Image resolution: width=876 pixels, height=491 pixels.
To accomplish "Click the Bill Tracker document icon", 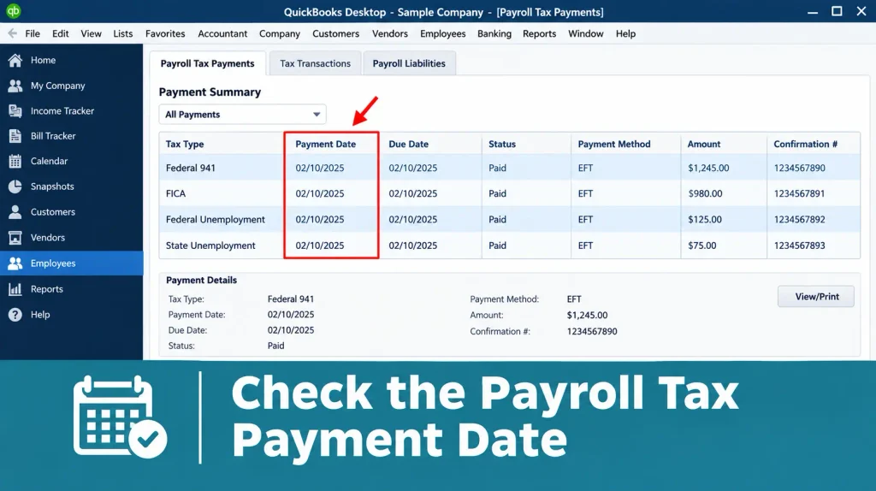I will [15, 136].
